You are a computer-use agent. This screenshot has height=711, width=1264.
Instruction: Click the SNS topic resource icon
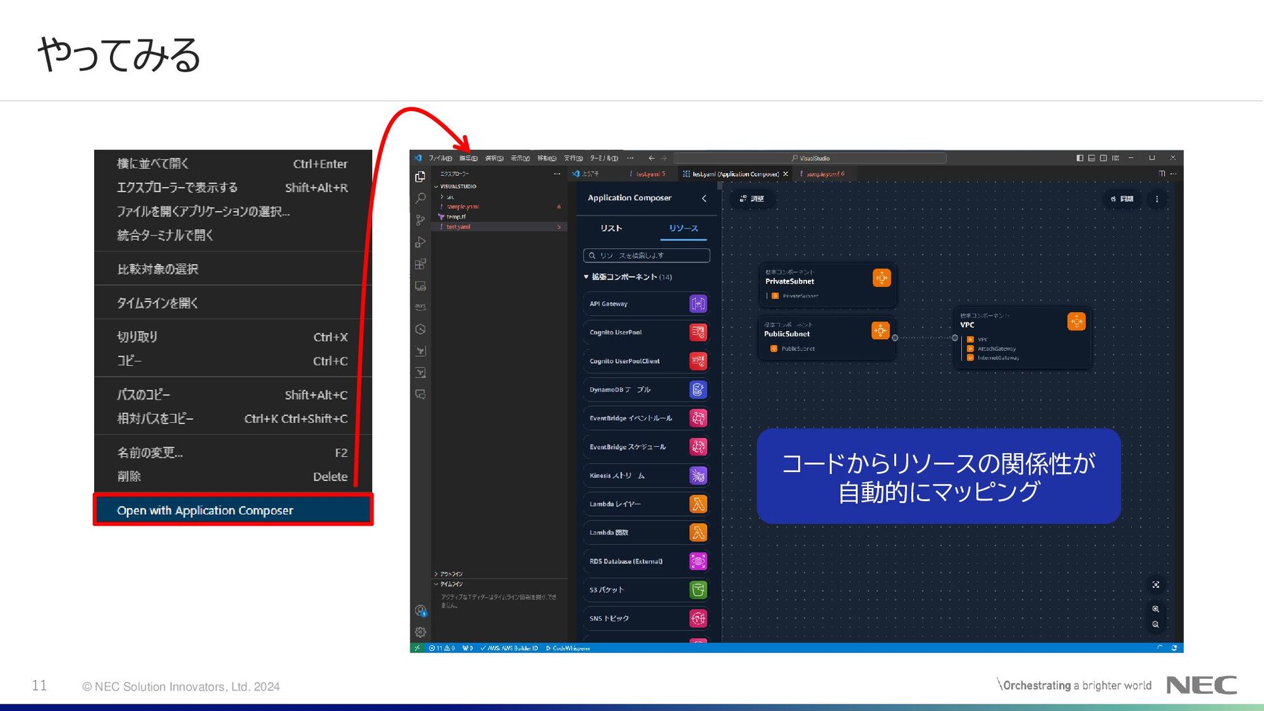click(x=698, y=618)
